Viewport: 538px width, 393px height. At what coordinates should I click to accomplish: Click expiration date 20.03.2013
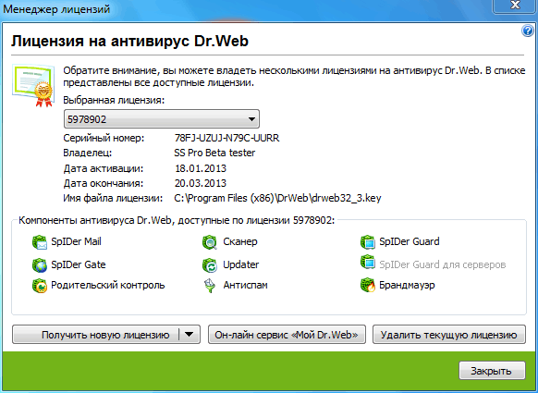(201, 183)
